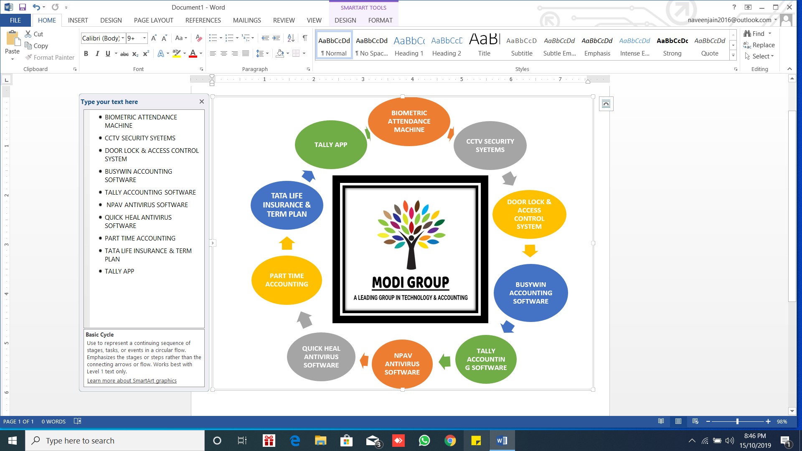Close the Type your text here pane
This screenshot has width=802, height=451.
[x=202, y=101]
